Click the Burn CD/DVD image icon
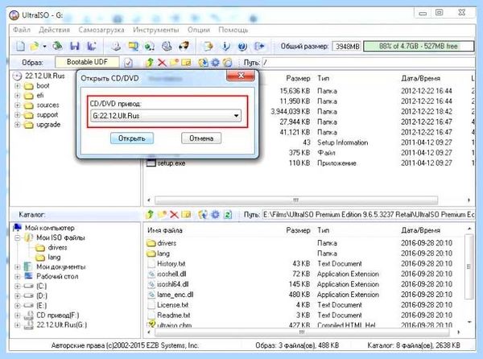Screen dimensions: 483x359 click(184, 46)
